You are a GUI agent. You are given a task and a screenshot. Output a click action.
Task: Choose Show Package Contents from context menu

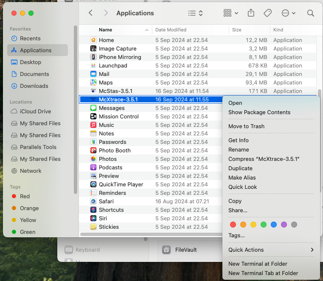click(259, 112)
